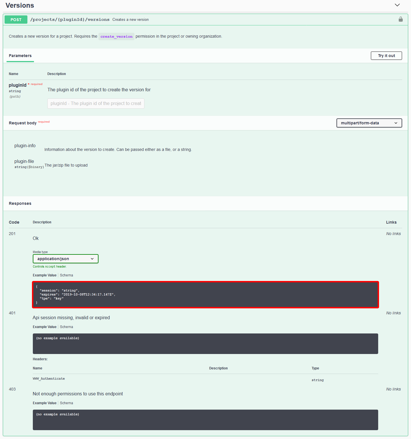
Task: Click the /projects/{pluginId}/versions endpoint path
Action: point(70,19)
